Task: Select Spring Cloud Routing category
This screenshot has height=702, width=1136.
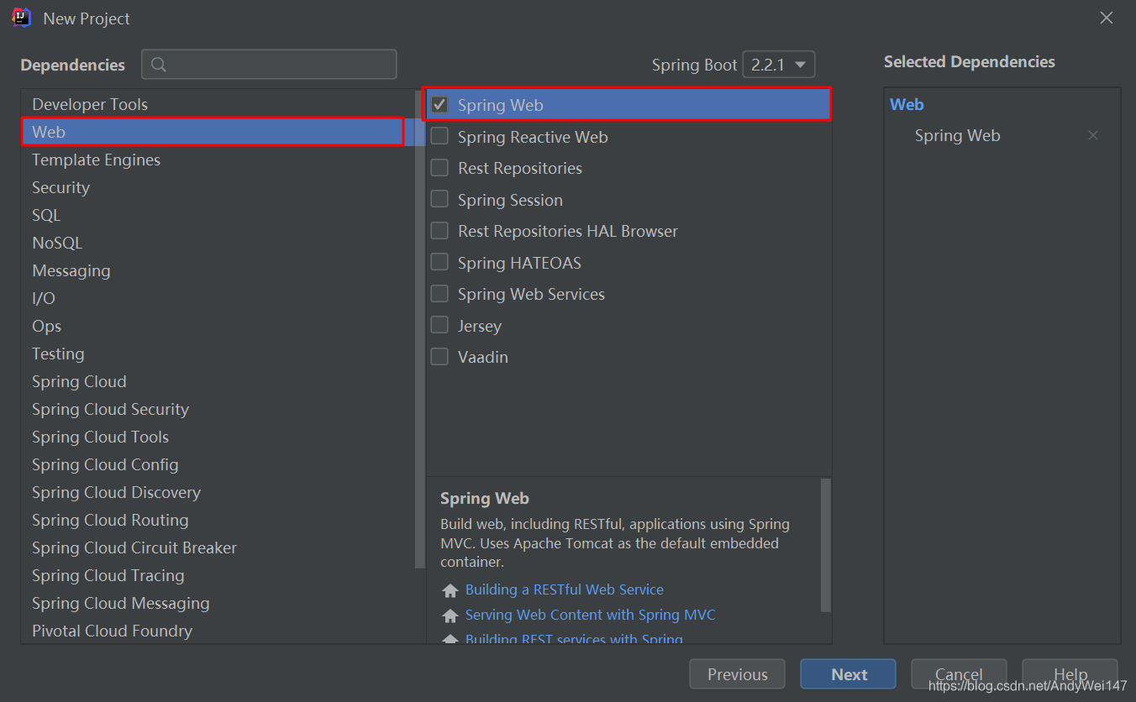Action: coord(218,520)
